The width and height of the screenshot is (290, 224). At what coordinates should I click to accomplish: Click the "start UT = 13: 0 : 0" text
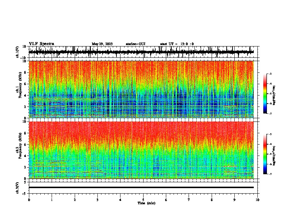point(177,44)
